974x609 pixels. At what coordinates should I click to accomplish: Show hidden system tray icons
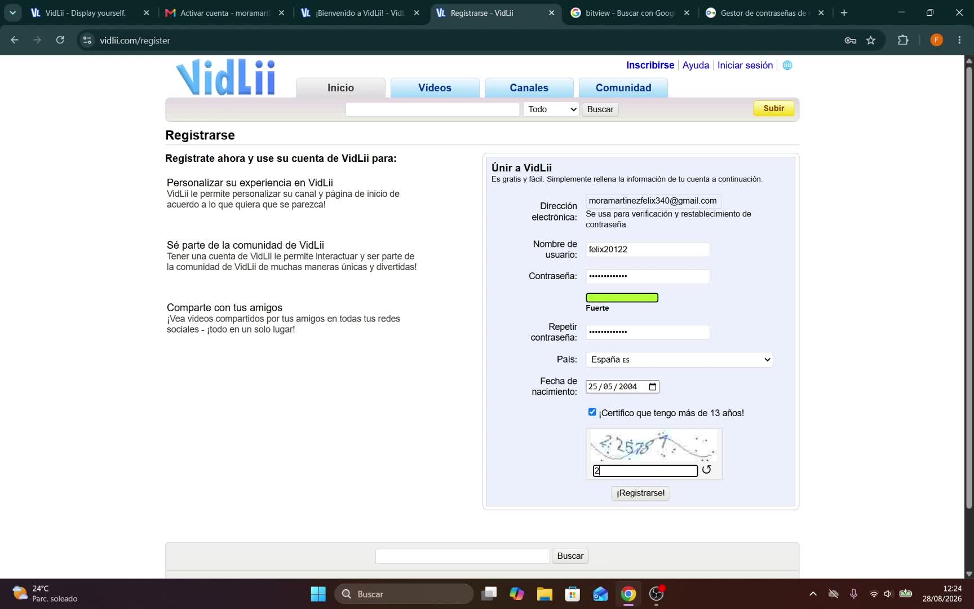click(x=813, y=594)
